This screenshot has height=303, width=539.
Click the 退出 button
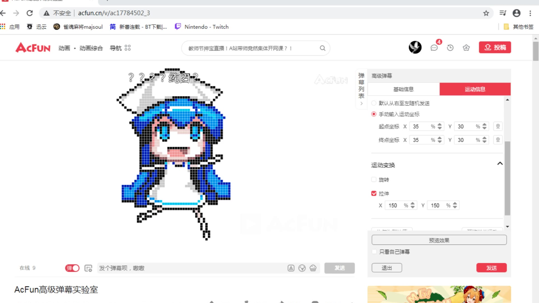(x=387, y=268)
